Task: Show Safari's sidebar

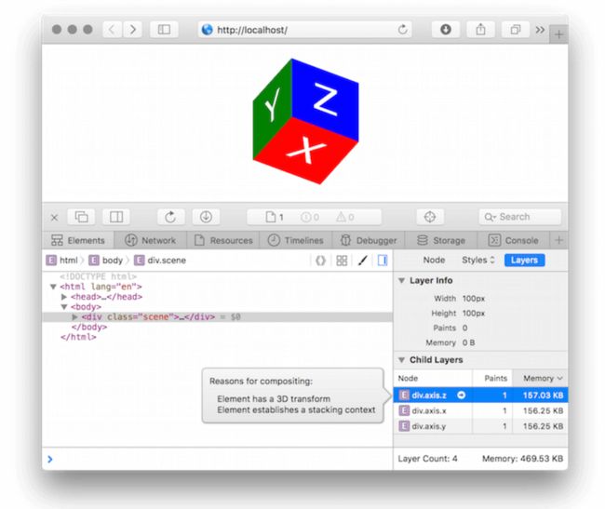Action: coord(164,30)
